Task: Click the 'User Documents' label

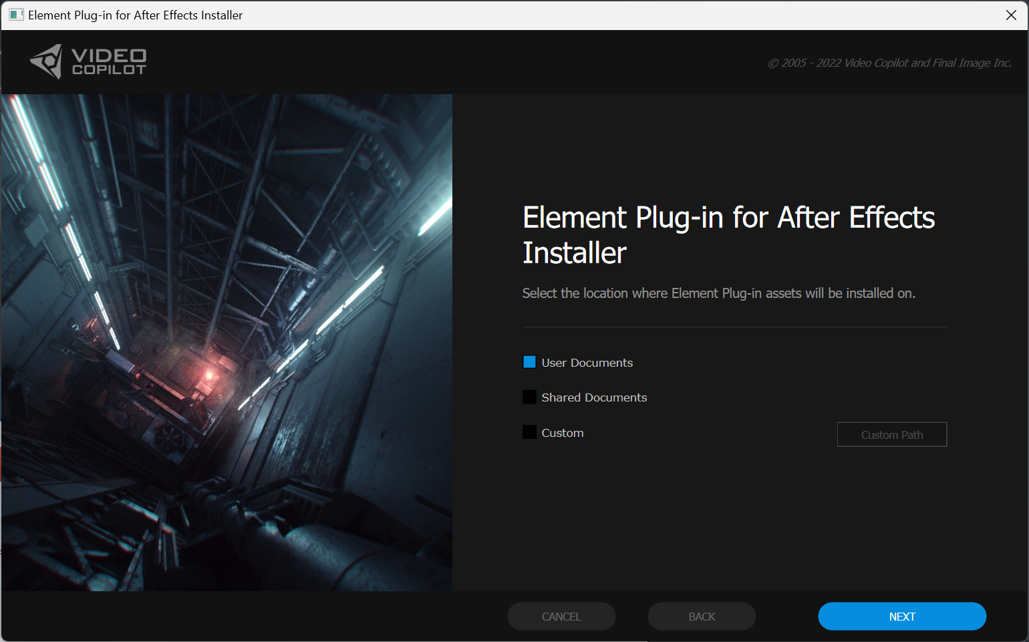Action: pos(587,363)
